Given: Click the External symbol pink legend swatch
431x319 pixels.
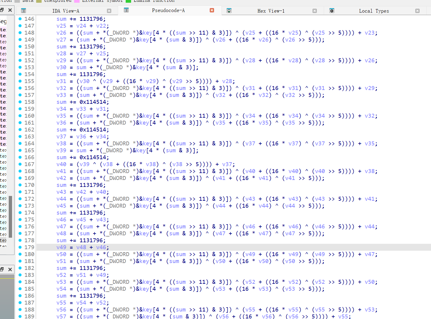Looking at the screenshot, I should 77,1.
